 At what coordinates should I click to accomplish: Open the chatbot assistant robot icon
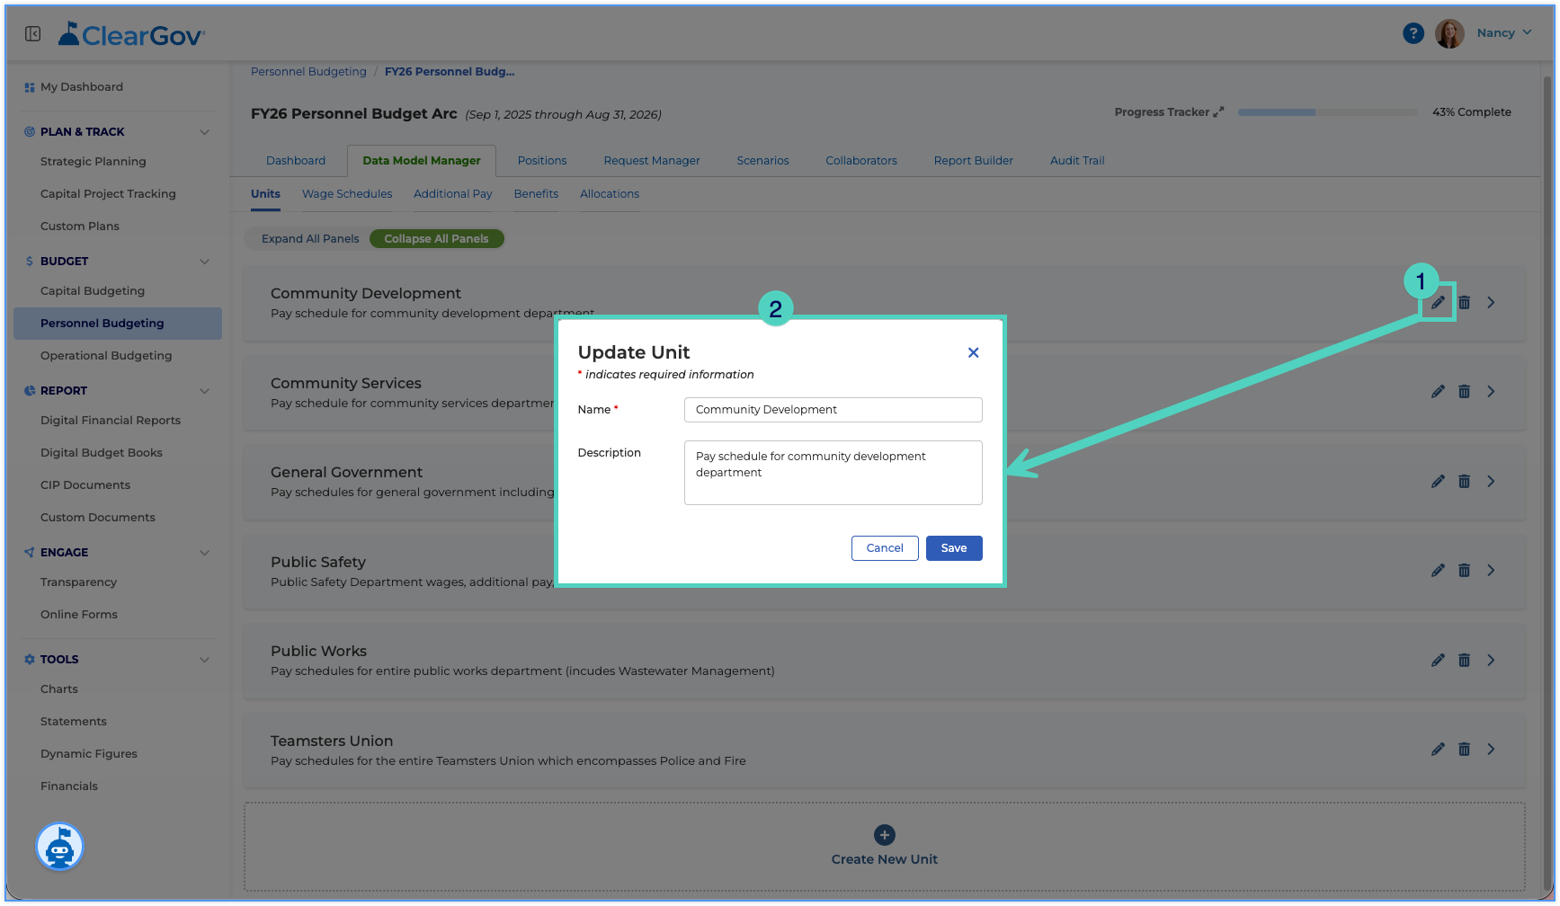[x=60, y=847]
